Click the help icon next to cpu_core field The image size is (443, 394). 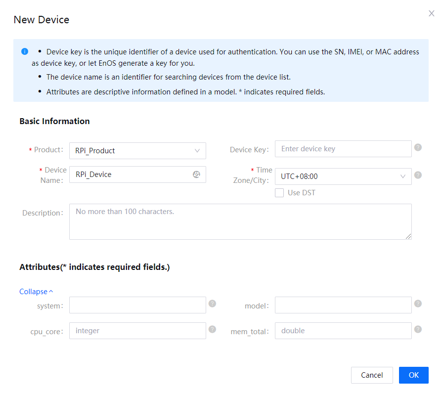(x=212, y=329)
